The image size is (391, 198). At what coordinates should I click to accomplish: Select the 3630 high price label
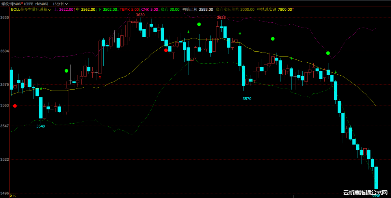[x=140, y=15]
